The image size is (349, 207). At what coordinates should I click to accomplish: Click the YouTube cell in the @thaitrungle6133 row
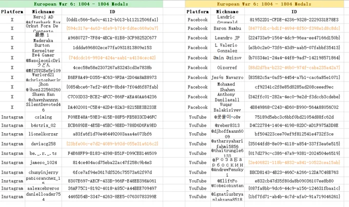pyautogui.click(x=198, y=153)
